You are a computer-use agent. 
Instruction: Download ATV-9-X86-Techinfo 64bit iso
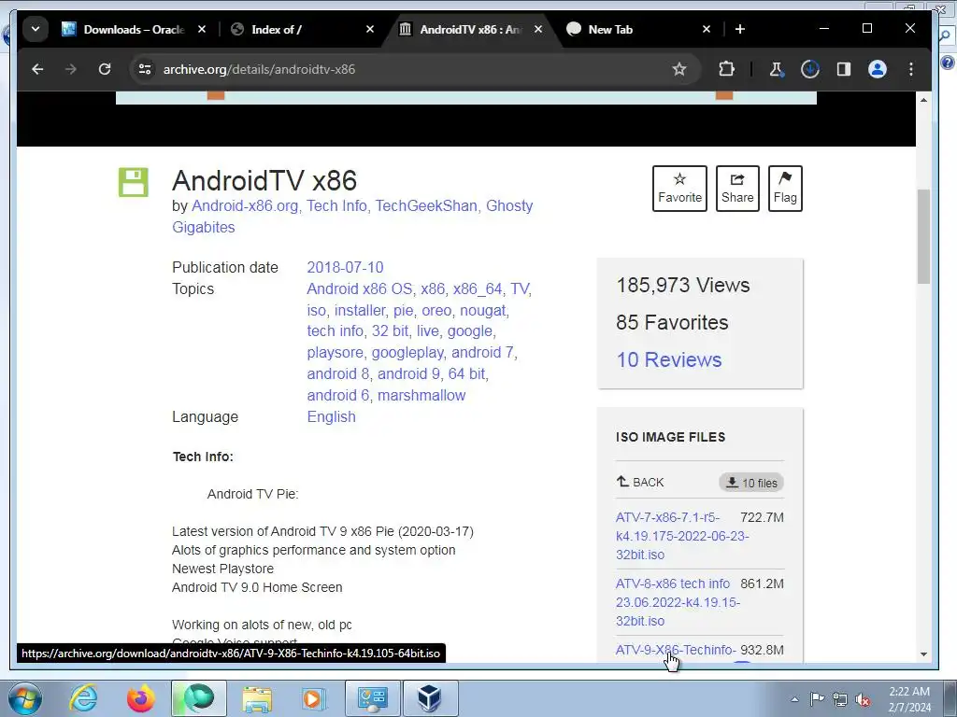click(x=676, y=651)
